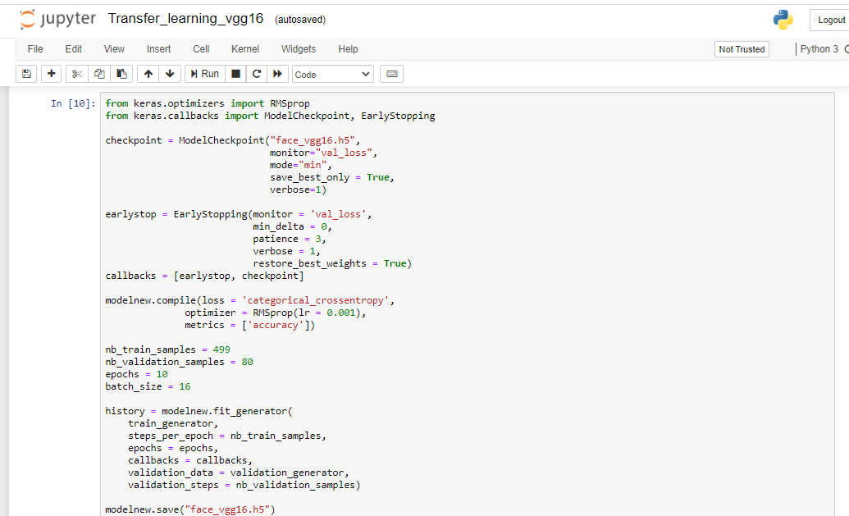
Task: Insert a new cell with the plus icon
Action: [50, 73]
